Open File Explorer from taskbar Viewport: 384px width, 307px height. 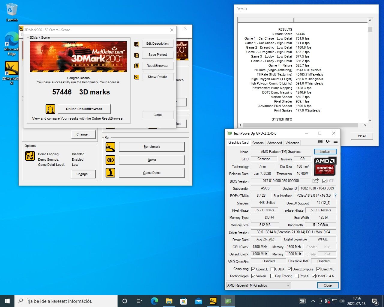169,301
